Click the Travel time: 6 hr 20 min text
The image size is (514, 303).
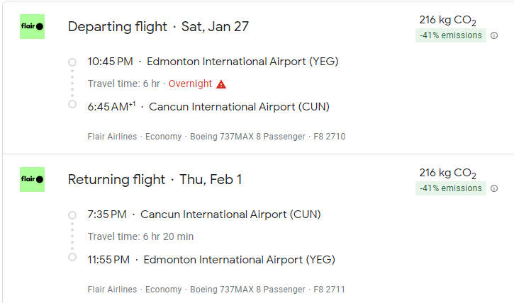[x=140, y=236]
